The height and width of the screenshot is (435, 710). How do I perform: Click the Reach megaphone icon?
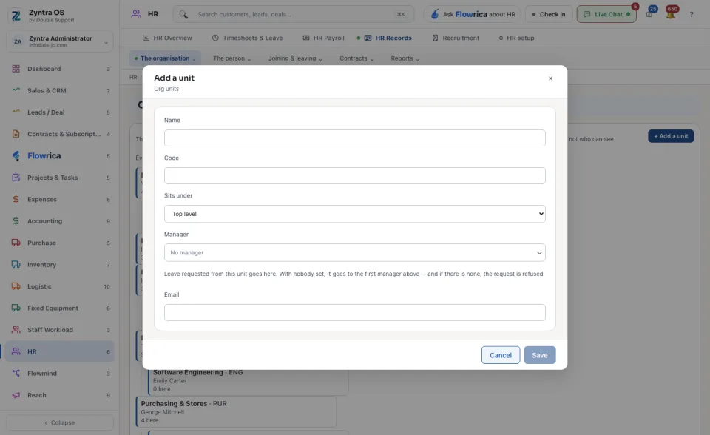pyautogui.click(x=16, y=395)
